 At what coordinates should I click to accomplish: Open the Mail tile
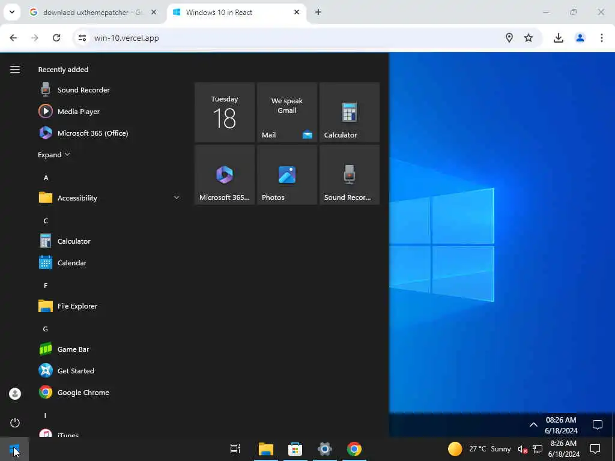[x=287, y=112]
